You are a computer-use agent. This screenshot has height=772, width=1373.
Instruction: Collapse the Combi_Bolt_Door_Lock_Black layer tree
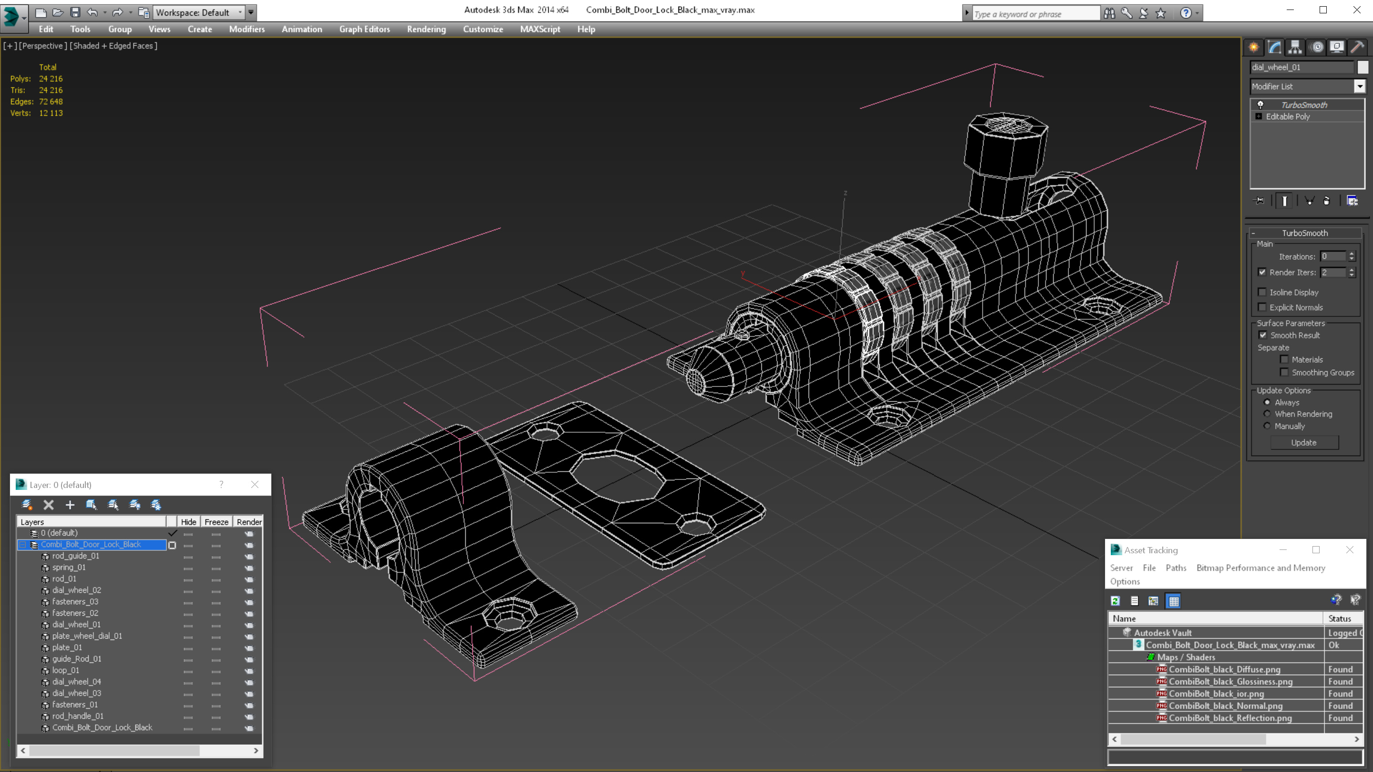(23, 545)
